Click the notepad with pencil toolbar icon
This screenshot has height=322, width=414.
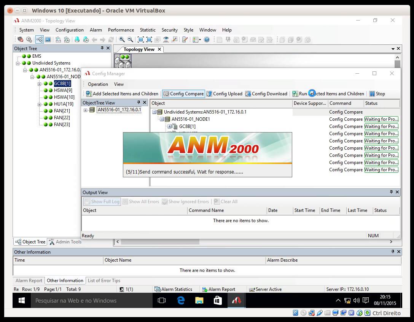[x=185, y=39]
